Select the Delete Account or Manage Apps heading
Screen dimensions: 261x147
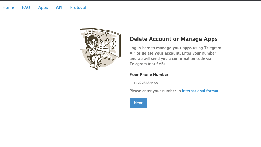[x=174, y=39]
